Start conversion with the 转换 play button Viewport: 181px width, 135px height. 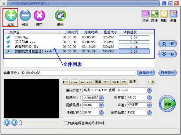[167, 104]
